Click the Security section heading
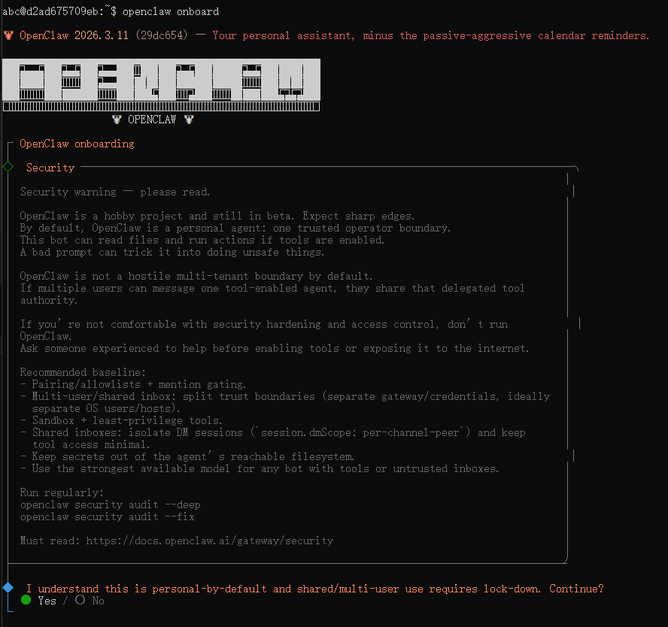Screen dimensions: 668x627 (x=50, y=168)
